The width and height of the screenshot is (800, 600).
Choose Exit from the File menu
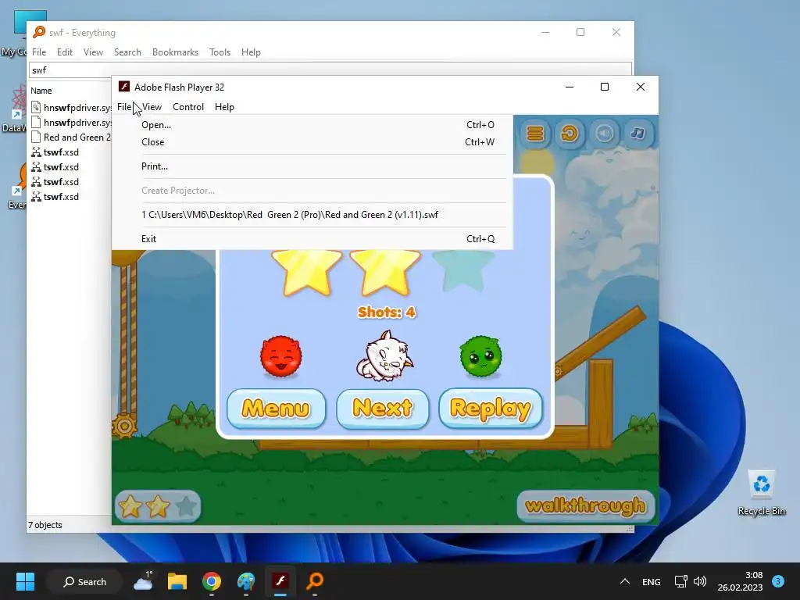click(x=312, y=239)
